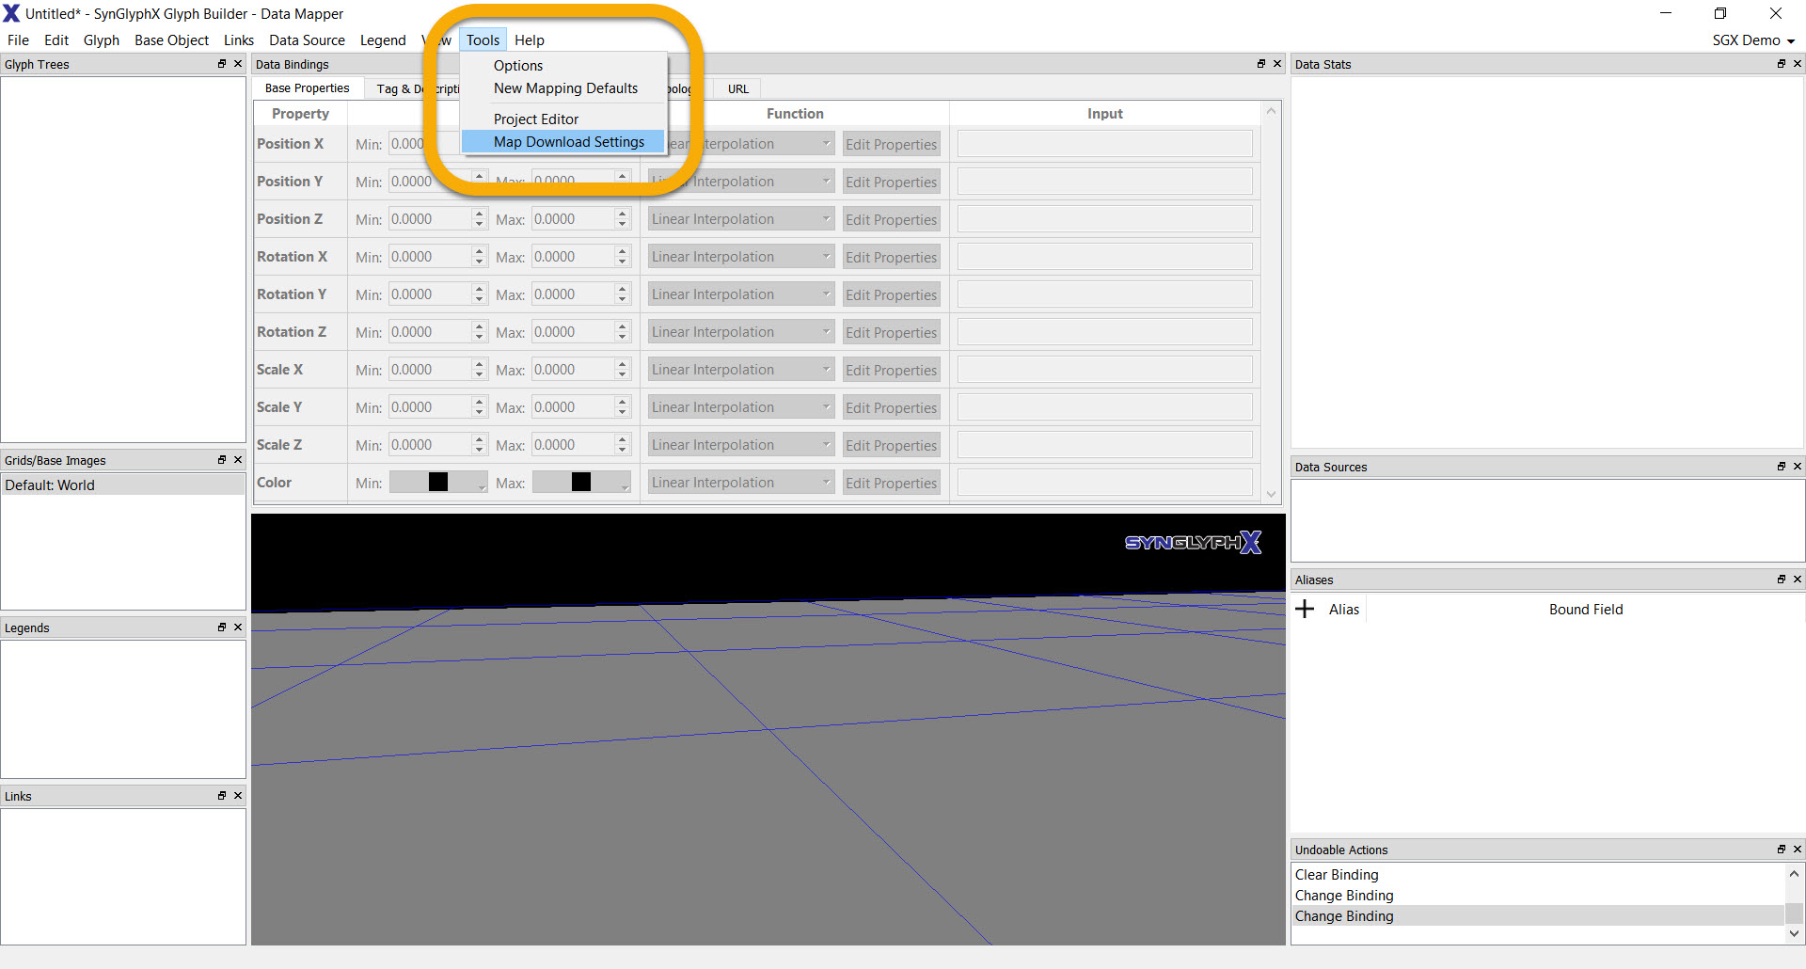The width and height of the screenshot is (1806, 969).
Task: Float the Data Stats panel
Action: [x=1782, y=64]
